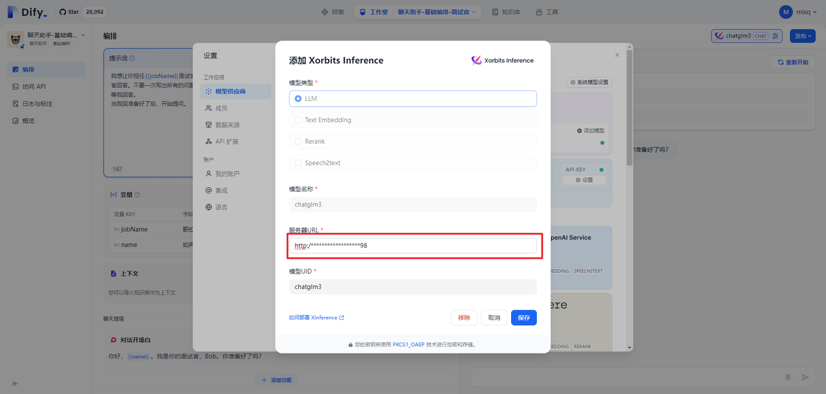Click the blue Save (保存) button
Image resolution: width=826 pixels, height=394 pixels.
tap(523, 317)
